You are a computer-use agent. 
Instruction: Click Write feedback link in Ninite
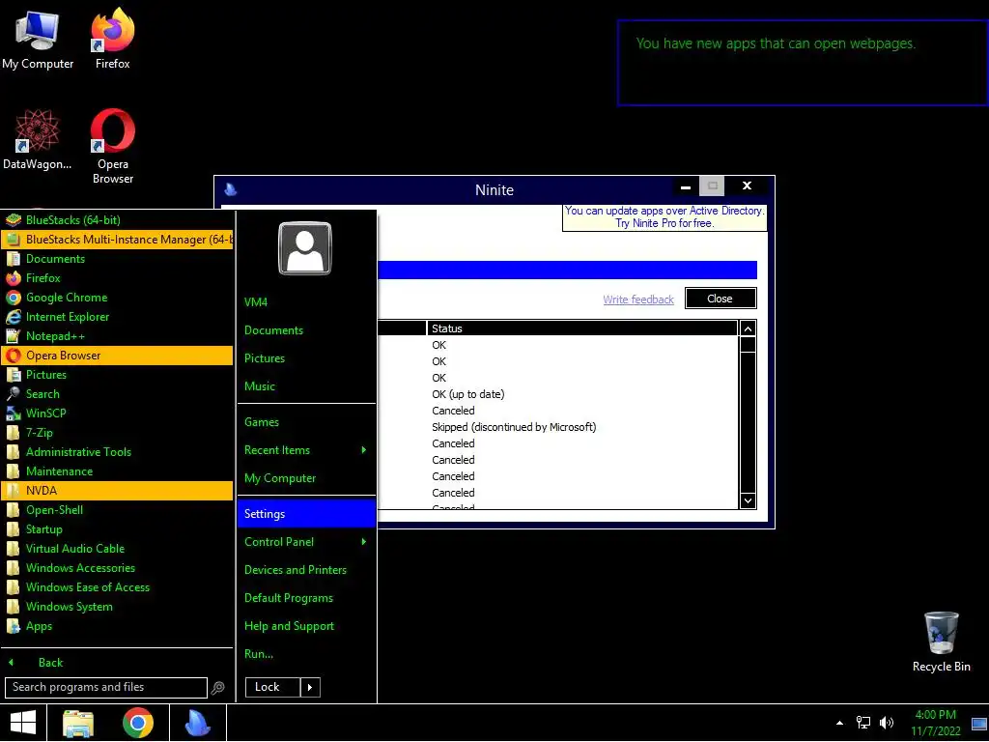point(638,300)
